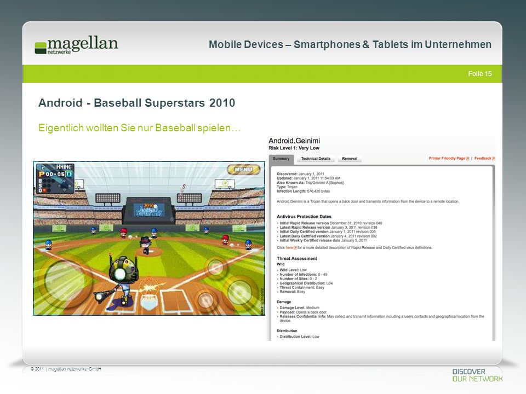
Task: Click the external icon next to Printer Friendly Page
Action: click(x=467, y=159)
